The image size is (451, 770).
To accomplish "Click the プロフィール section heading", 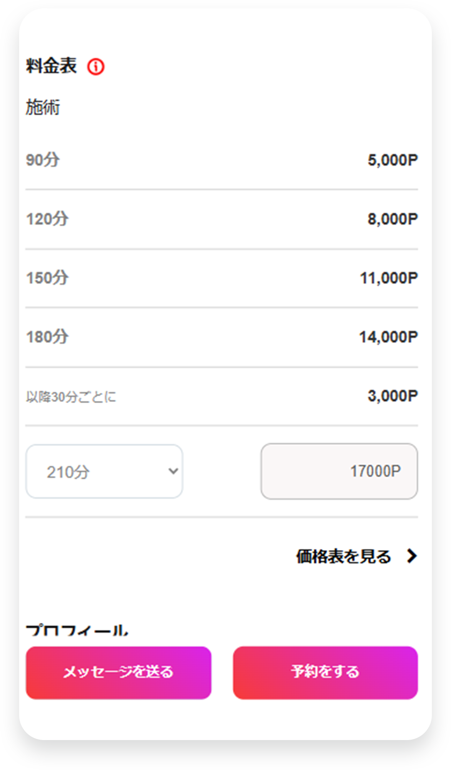I will tap(77, 630).
